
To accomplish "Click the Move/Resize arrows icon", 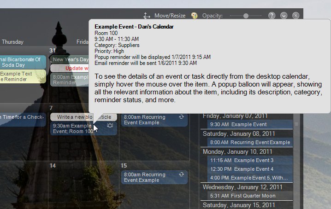I will [x=147, y=16].
